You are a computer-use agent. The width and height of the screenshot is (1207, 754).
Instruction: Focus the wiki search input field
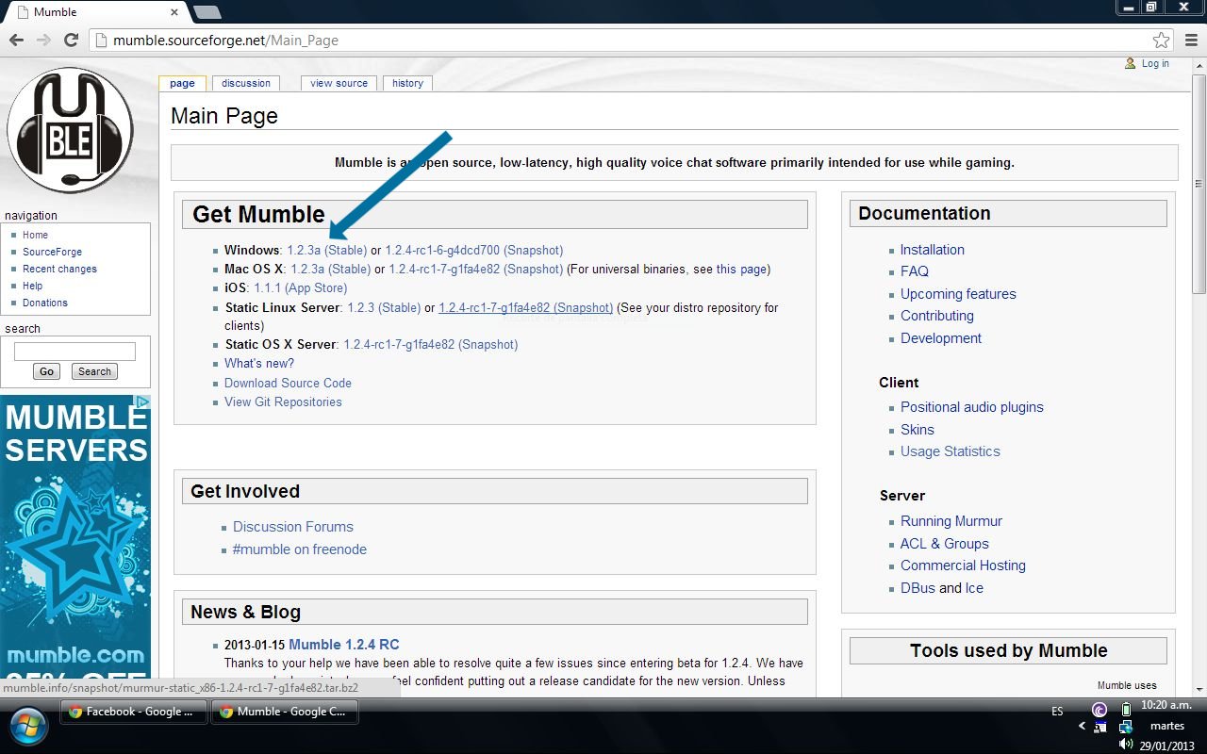point(74,352)
